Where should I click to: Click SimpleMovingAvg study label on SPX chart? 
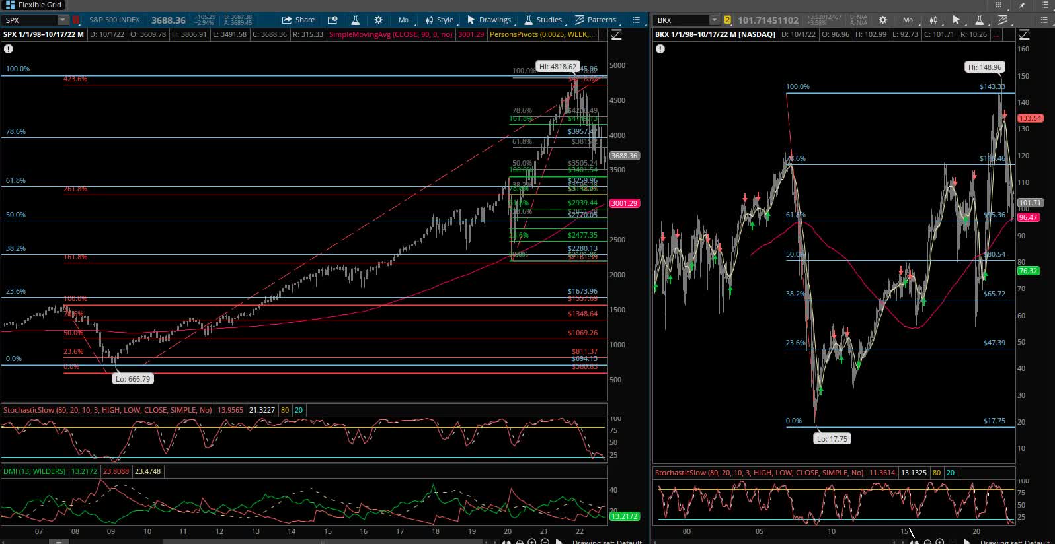391,34
